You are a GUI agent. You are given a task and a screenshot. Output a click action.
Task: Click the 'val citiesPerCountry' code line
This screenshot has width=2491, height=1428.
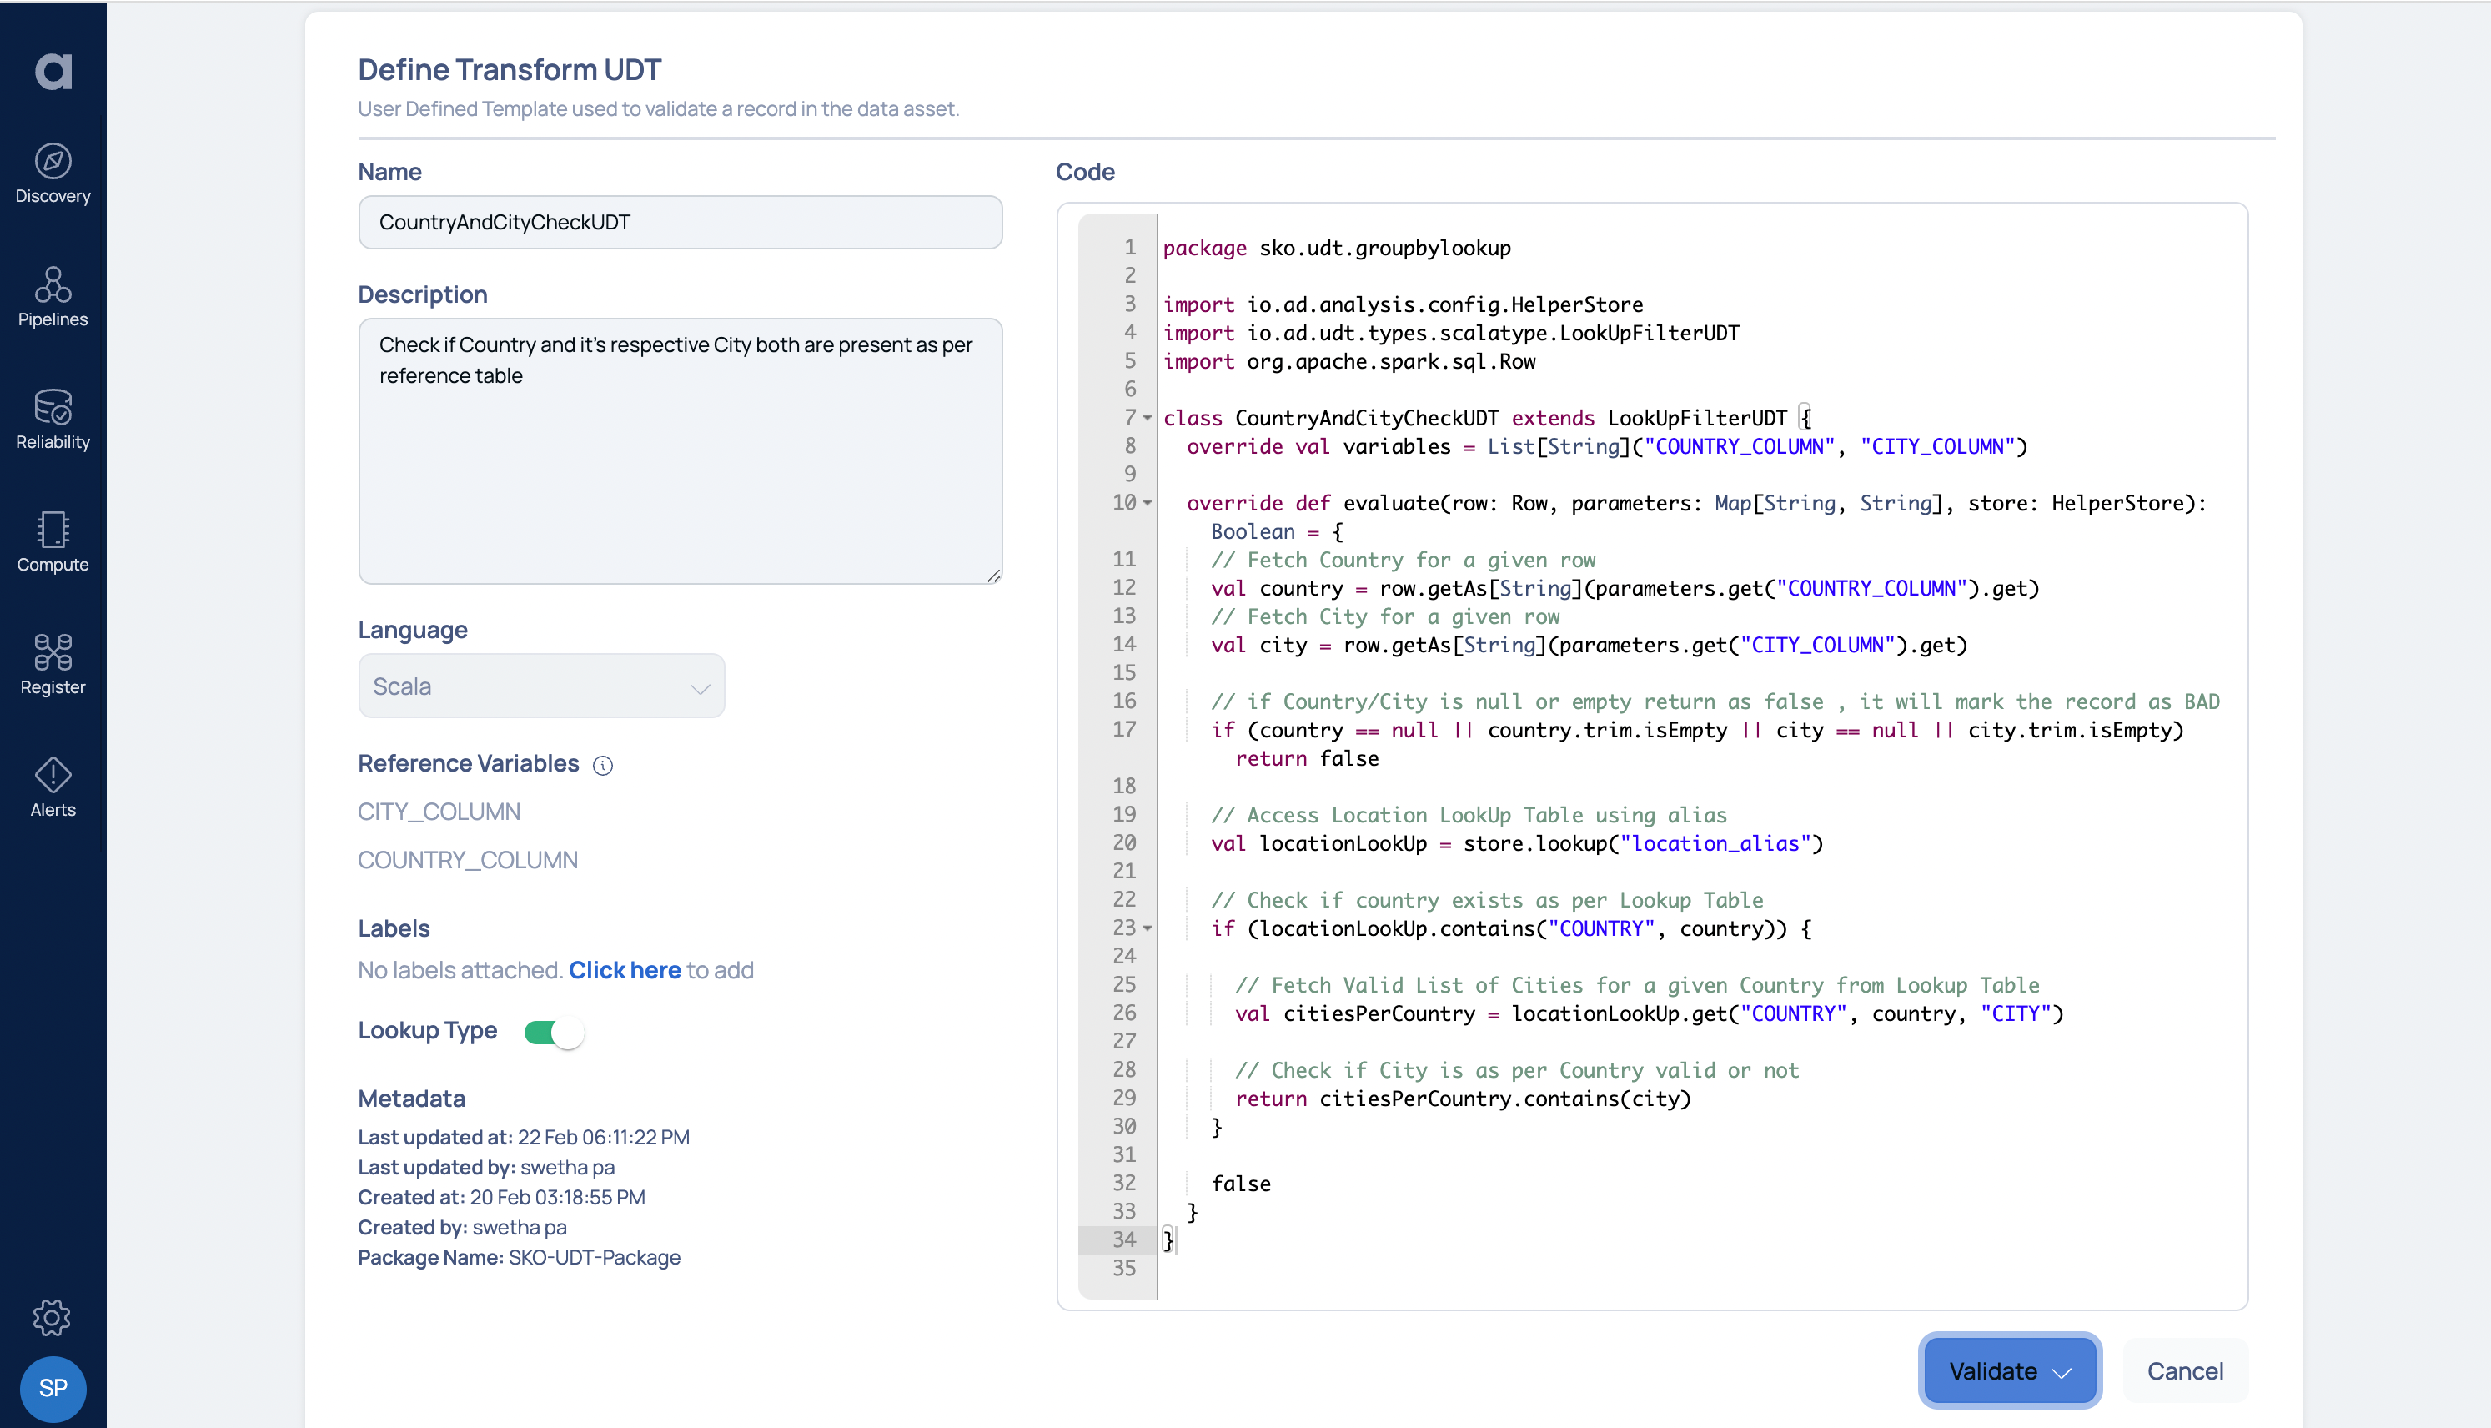pyautogui.click(x=1649, y=1014)
